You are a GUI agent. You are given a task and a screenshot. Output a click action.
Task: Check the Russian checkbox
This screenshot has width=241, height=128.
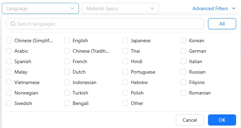click(x=183, y=72)
